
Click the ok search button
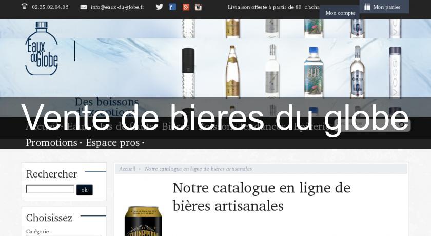84,190
